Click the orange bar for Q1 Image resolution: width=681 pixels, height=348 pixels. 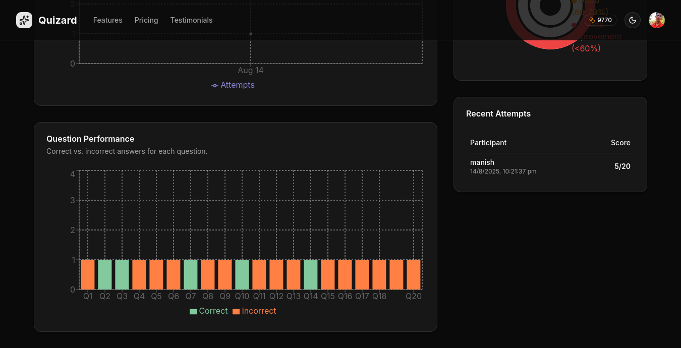pos(88,274)
